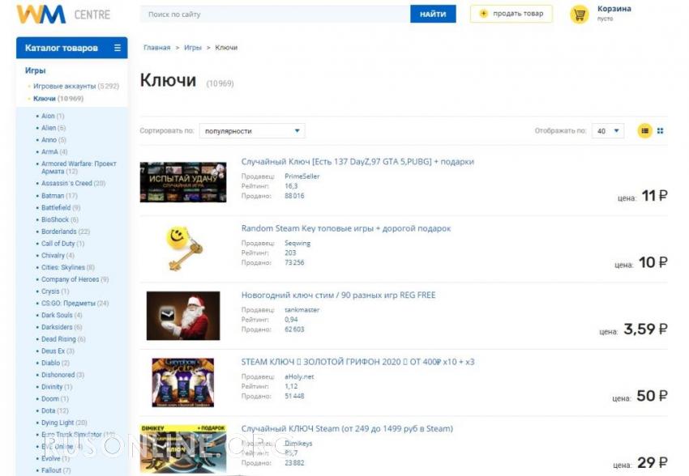This screenshot has height=476, width=689.
Task: Open the sort by popularity dropdown
Action: [252, 130]
